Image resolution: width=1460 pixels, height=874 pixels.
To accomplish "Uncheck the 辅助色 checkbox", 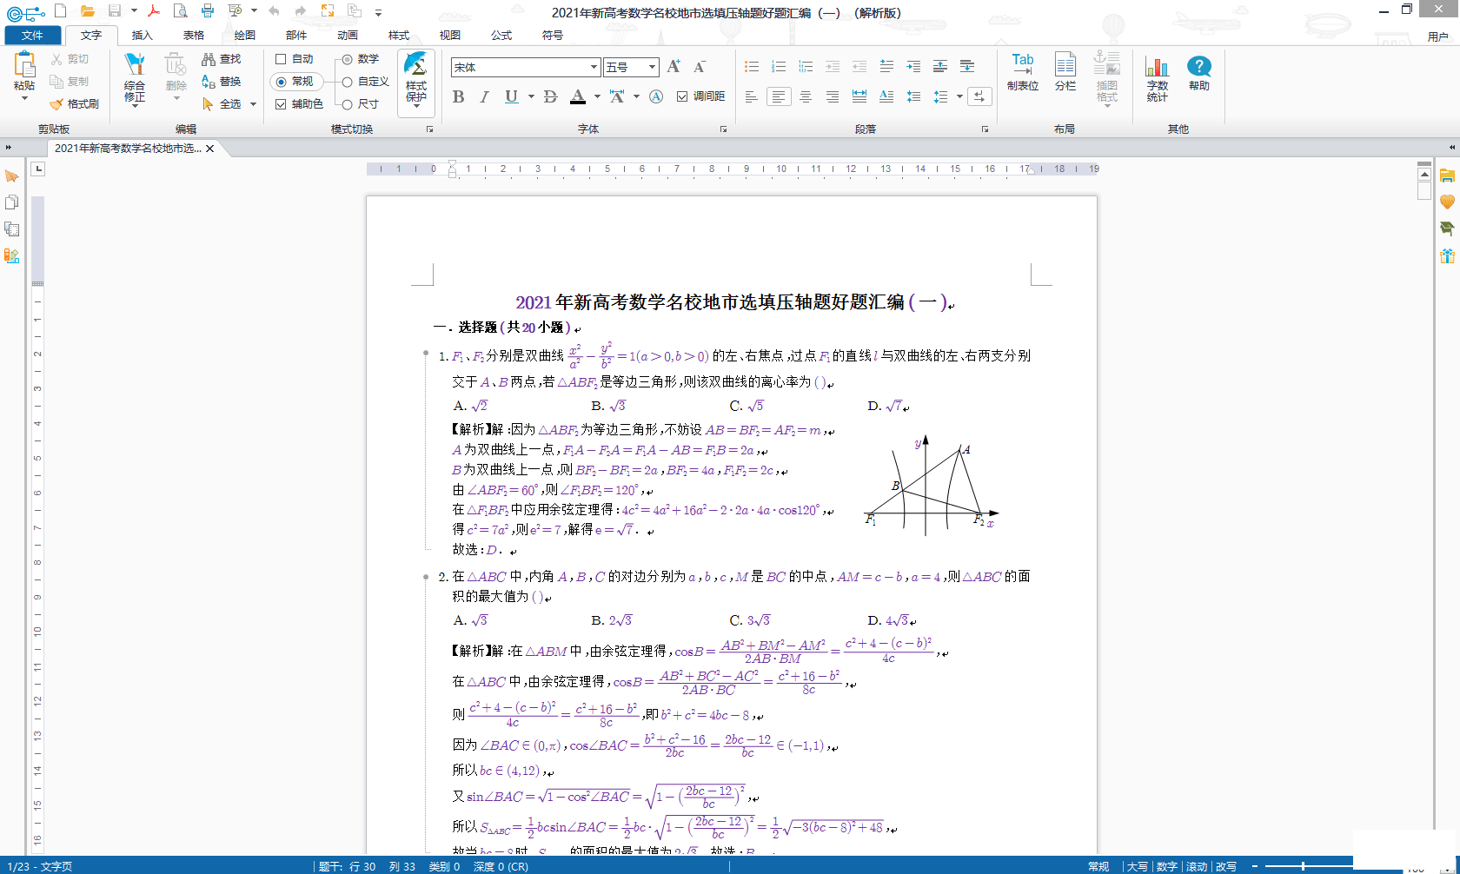I will [x=281, y=104].
